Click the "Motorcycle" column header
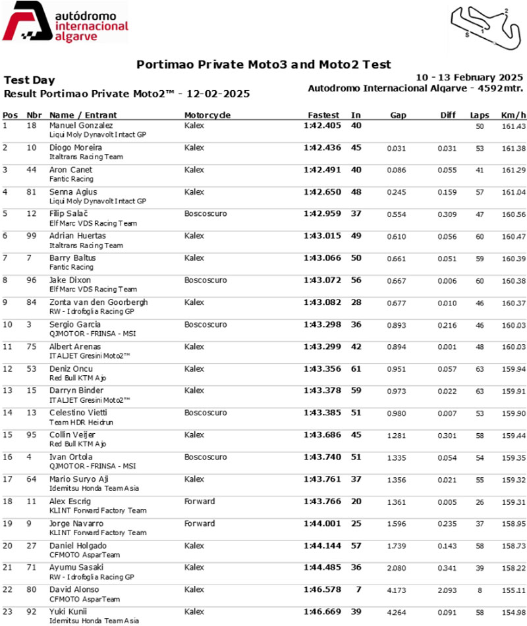Screen dimensions: 527x626 pyautogui.click(x=208, y=115)
